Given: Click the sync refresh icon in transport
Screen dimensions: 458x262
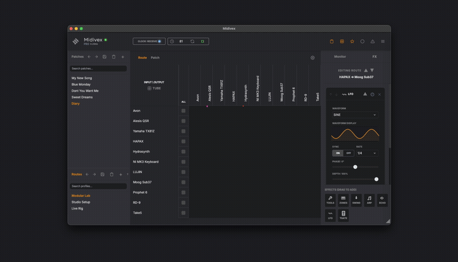Looking at the screenshot, I should (192, 41).
